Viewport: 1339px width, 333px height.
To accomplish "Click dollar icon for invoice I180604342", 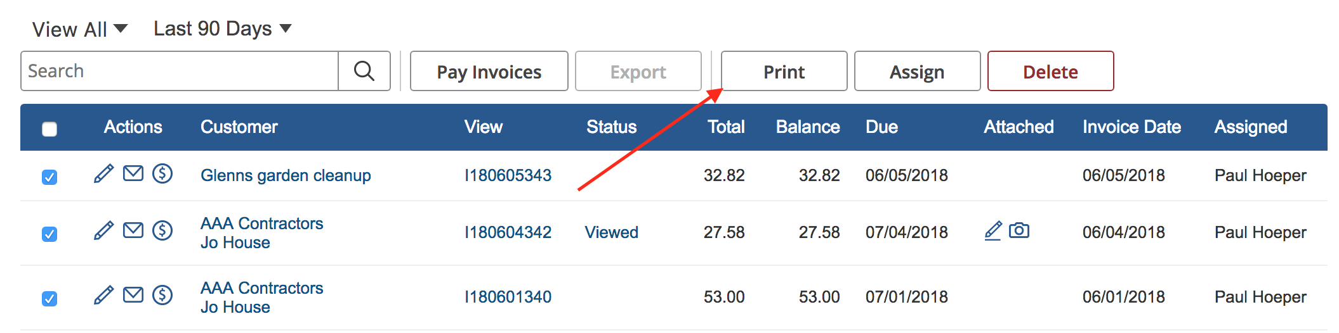I will 162,230.
